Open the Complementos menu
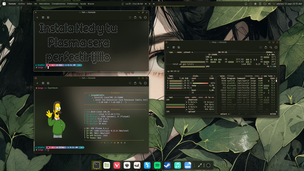Image resolution: width=304 pixels, height=171 pixels. (59, 4)
